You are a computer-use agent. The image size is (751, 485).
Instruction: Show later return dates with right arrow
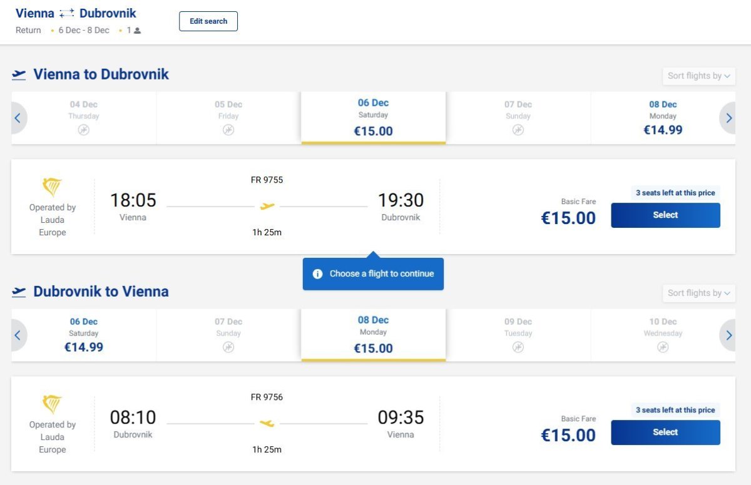(728, 335)
